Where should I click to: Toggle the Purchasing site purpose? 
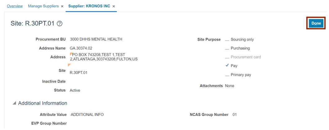click(227, 48)
